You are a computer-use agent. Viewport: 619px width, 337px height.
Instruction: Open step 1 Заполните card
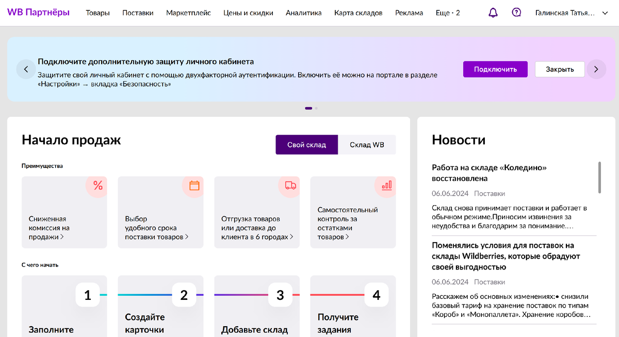click(64, 306)
